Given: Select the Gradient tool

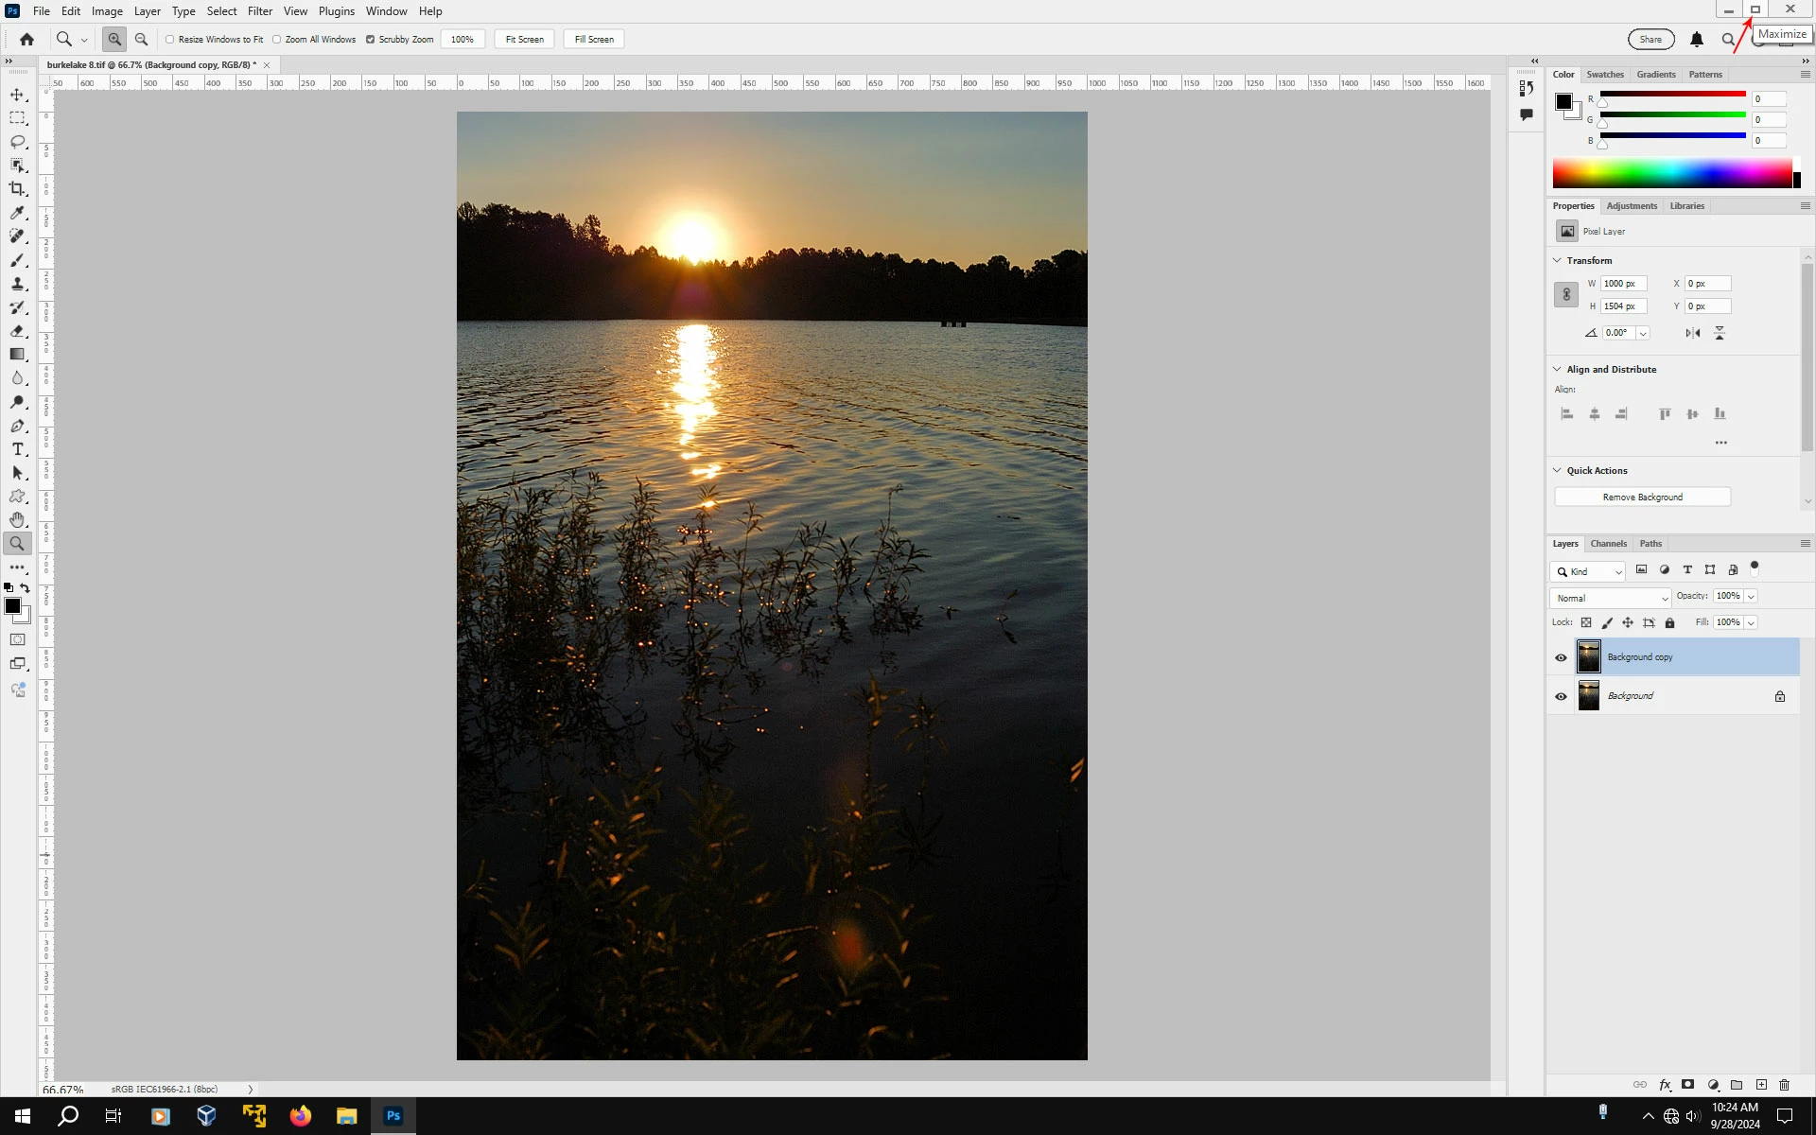Looking at the screenshot, I should pyautogui.click(x=17, y=355).
